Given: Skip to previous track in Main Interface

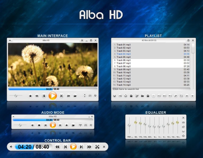Looking at the screenshot, I should point(44,96).
